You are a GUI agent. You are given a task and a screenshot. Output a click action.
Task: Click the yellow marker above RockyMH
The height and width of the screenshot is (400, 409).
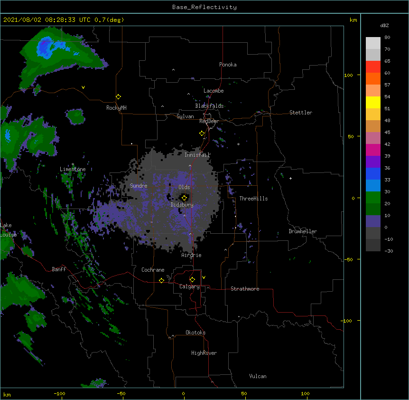(118, 97)
